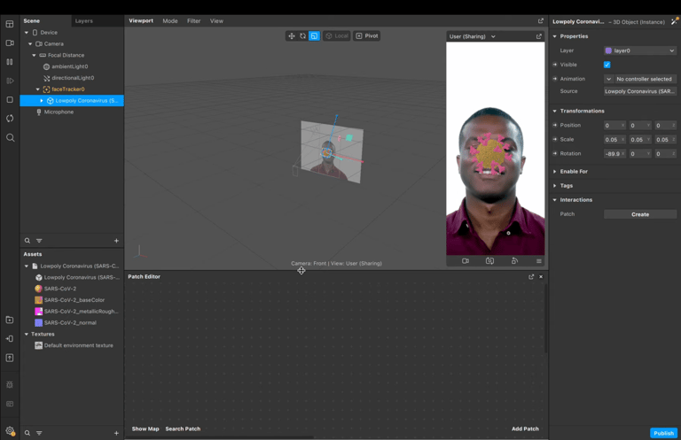Open the asset library folder icon
Screen dimensions: 681x440
pyautogui.click(x=10, y=320)
